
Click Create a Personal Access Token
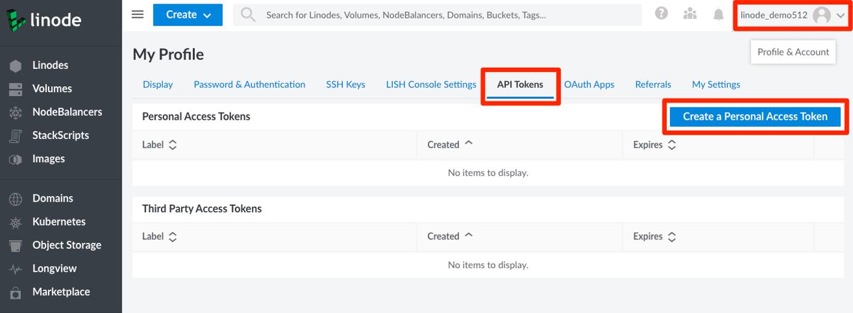(755, 116)
